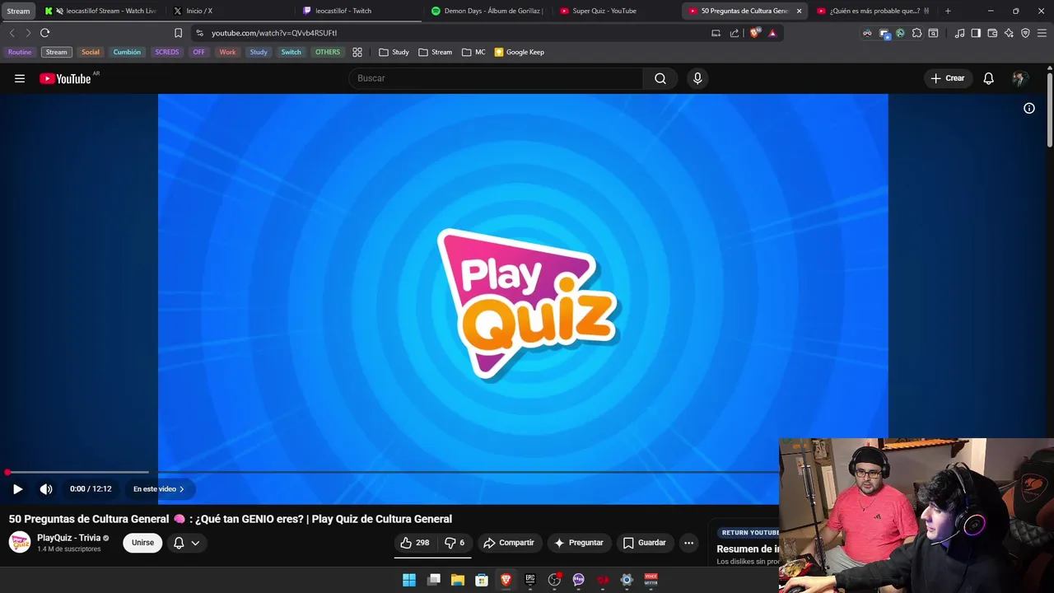Open the Google Keep bookmark
This screenshot has height=593, width=1054.
point(519,52)
